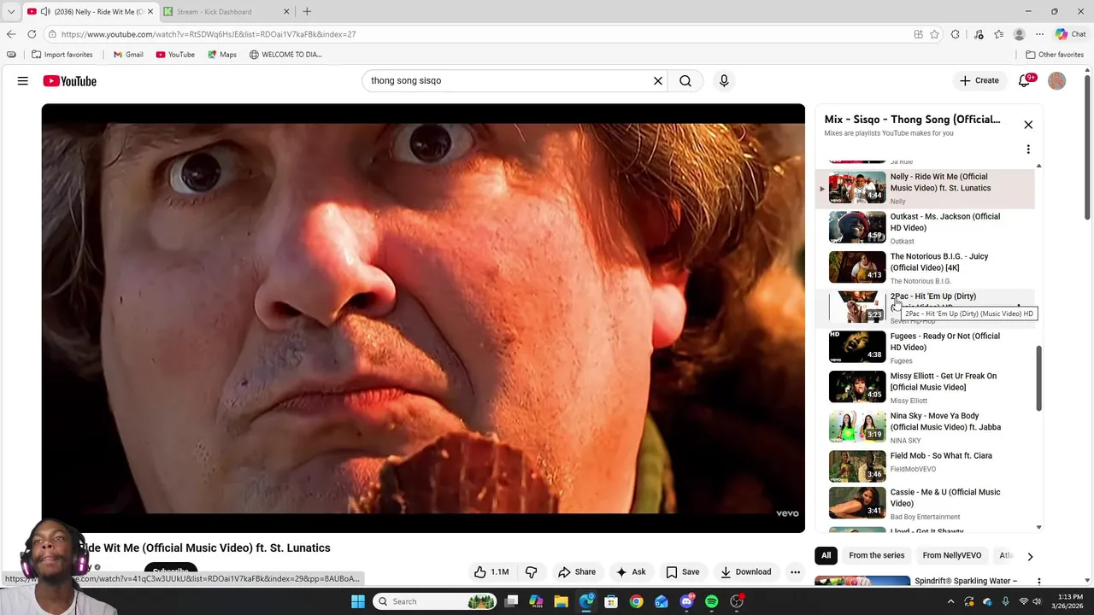Image resolution: width=1094 pixels, height=615 pixels.
Task: Mute the Nelly tab speaker icon
Action: click(x=44, y=12)
